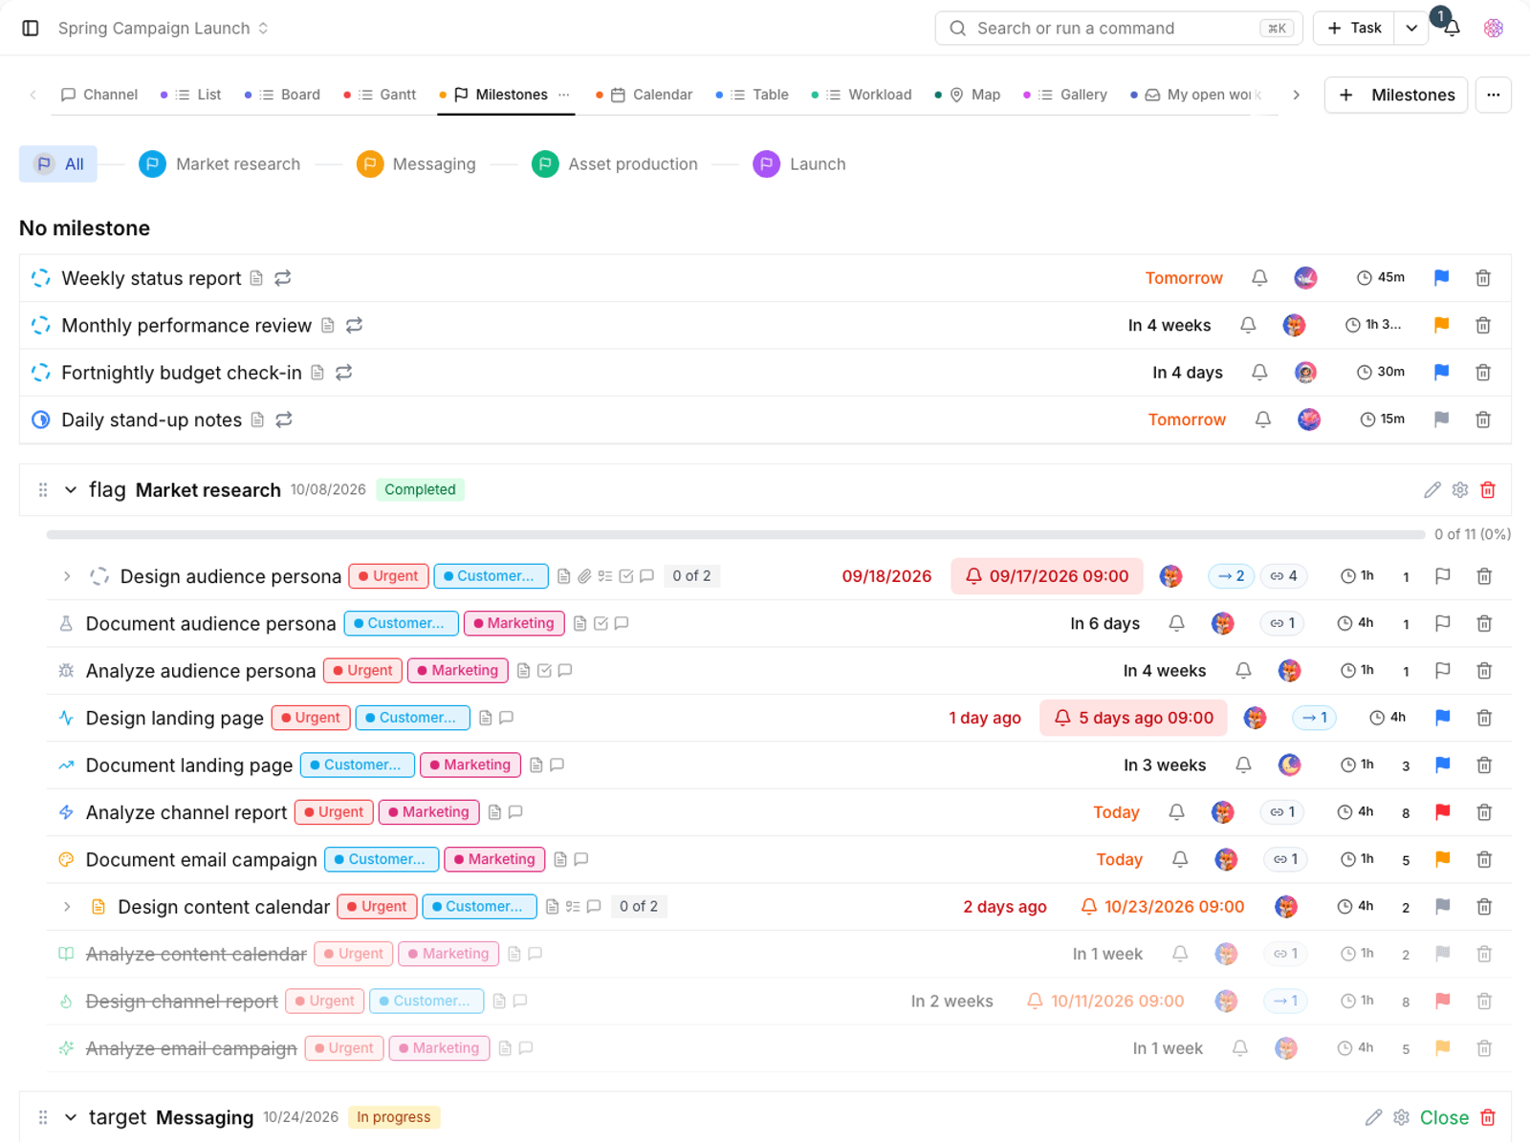Click the orange flag on Document email campaign
1530x1142 pixels.
[1442, 859]
